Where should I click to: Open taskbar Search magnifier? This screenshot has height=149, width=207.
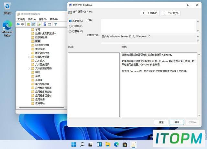coord(82,144)
